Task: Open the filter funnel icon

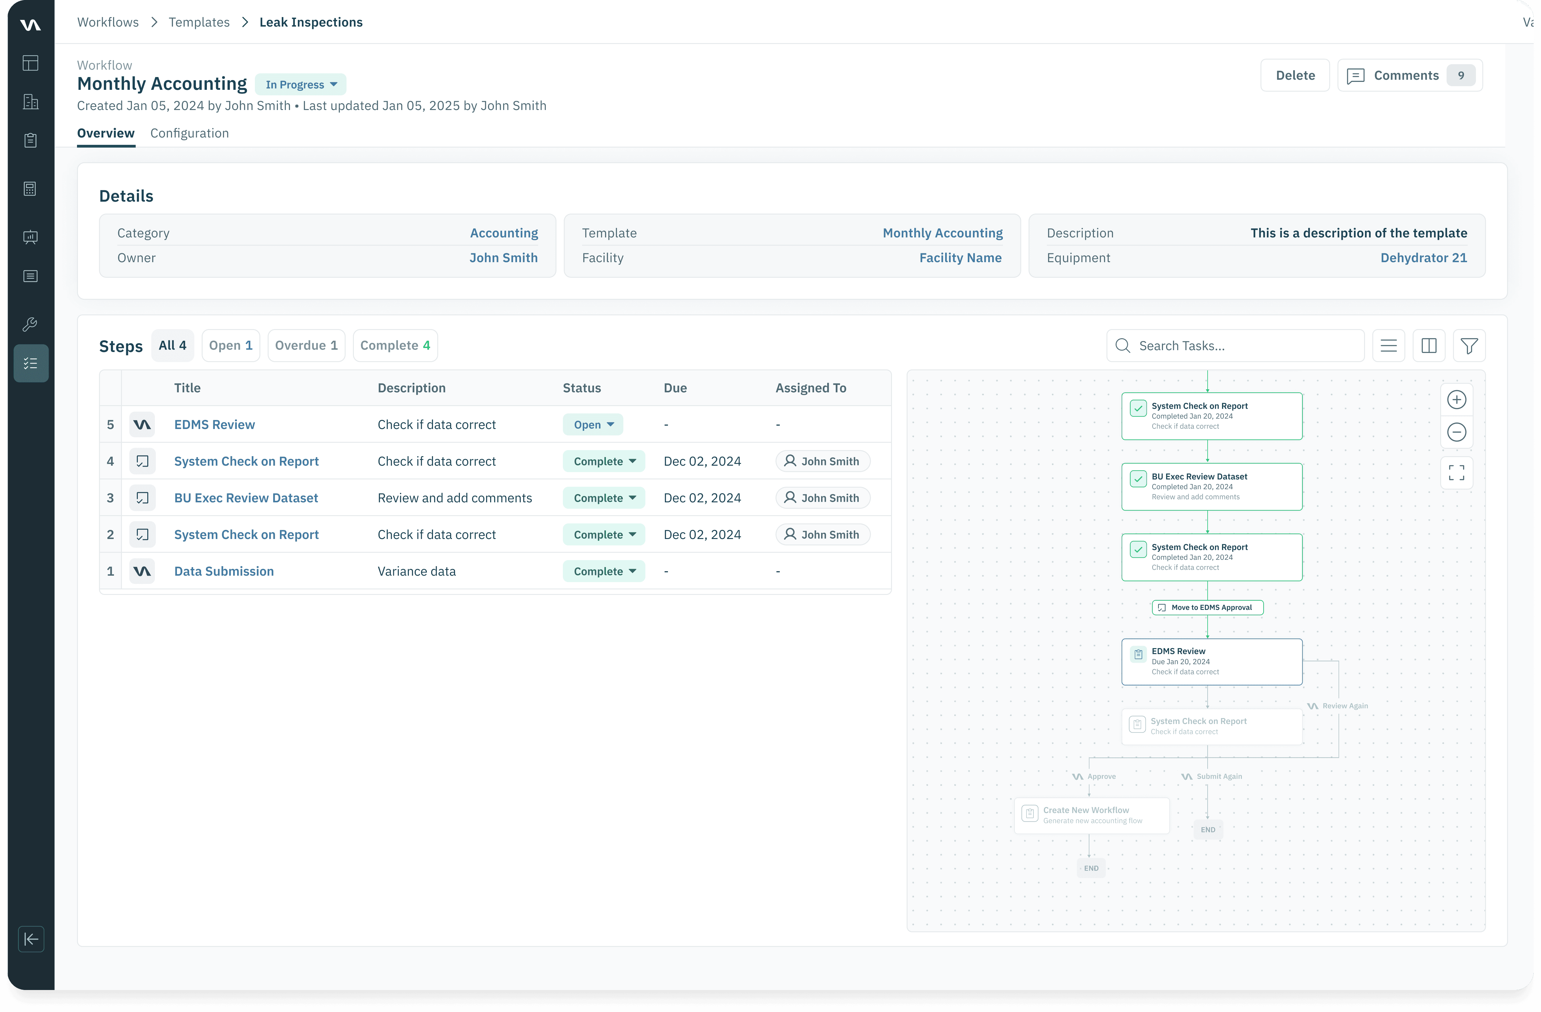Action: click(x=1469, y=346)
